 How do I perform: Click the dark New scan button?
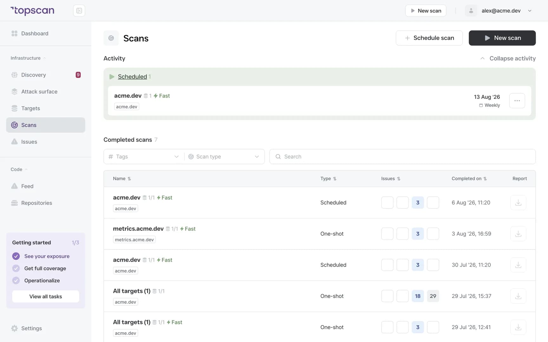(x=502, y=38)
